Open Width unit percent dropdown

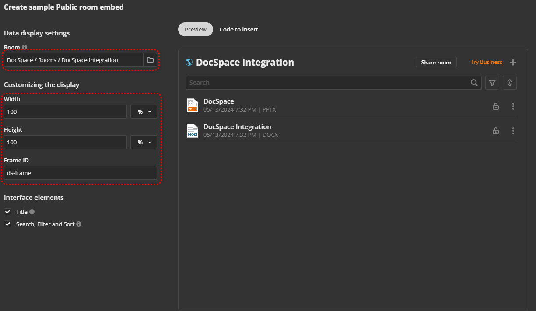click(x=144, y=112)
